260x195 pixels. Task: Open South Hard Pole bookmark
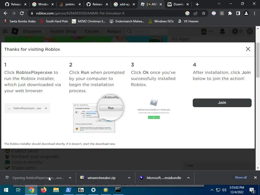point(54,21)
